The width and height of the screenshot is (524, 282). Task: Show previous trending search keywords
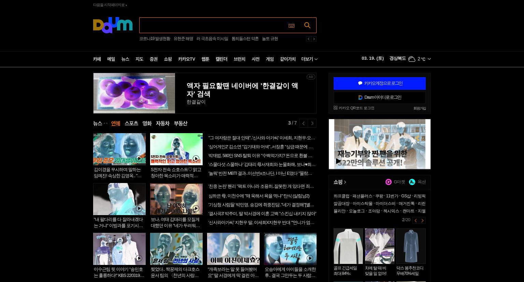click(308, 39)
